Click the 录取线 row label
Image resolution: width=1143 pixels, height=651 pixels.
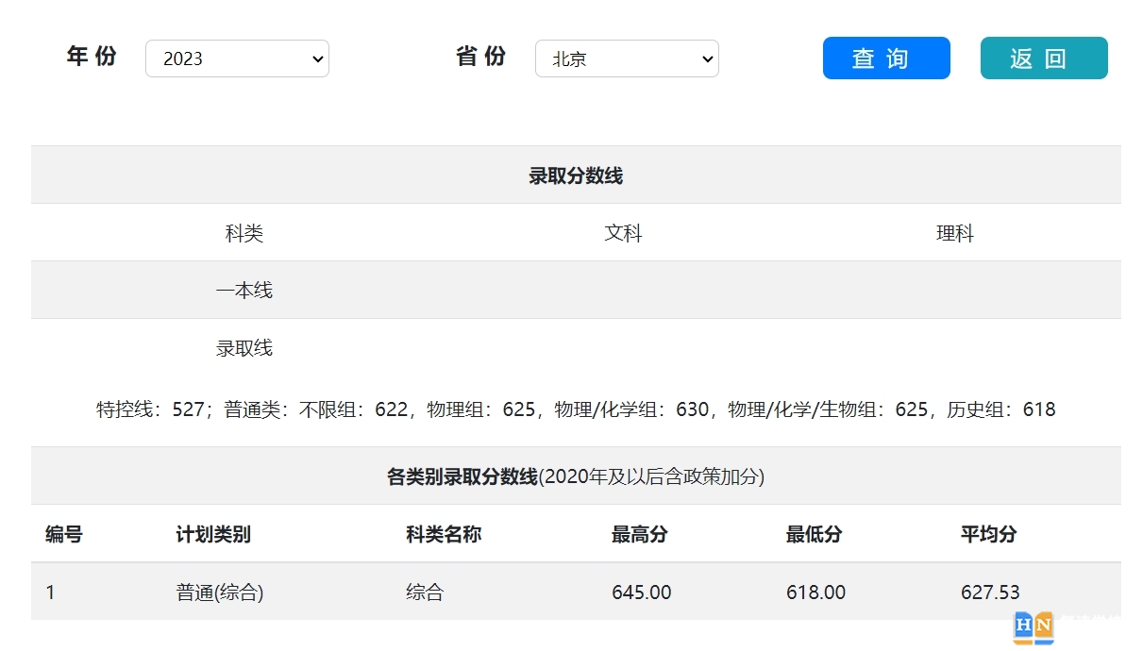point(244,347)
